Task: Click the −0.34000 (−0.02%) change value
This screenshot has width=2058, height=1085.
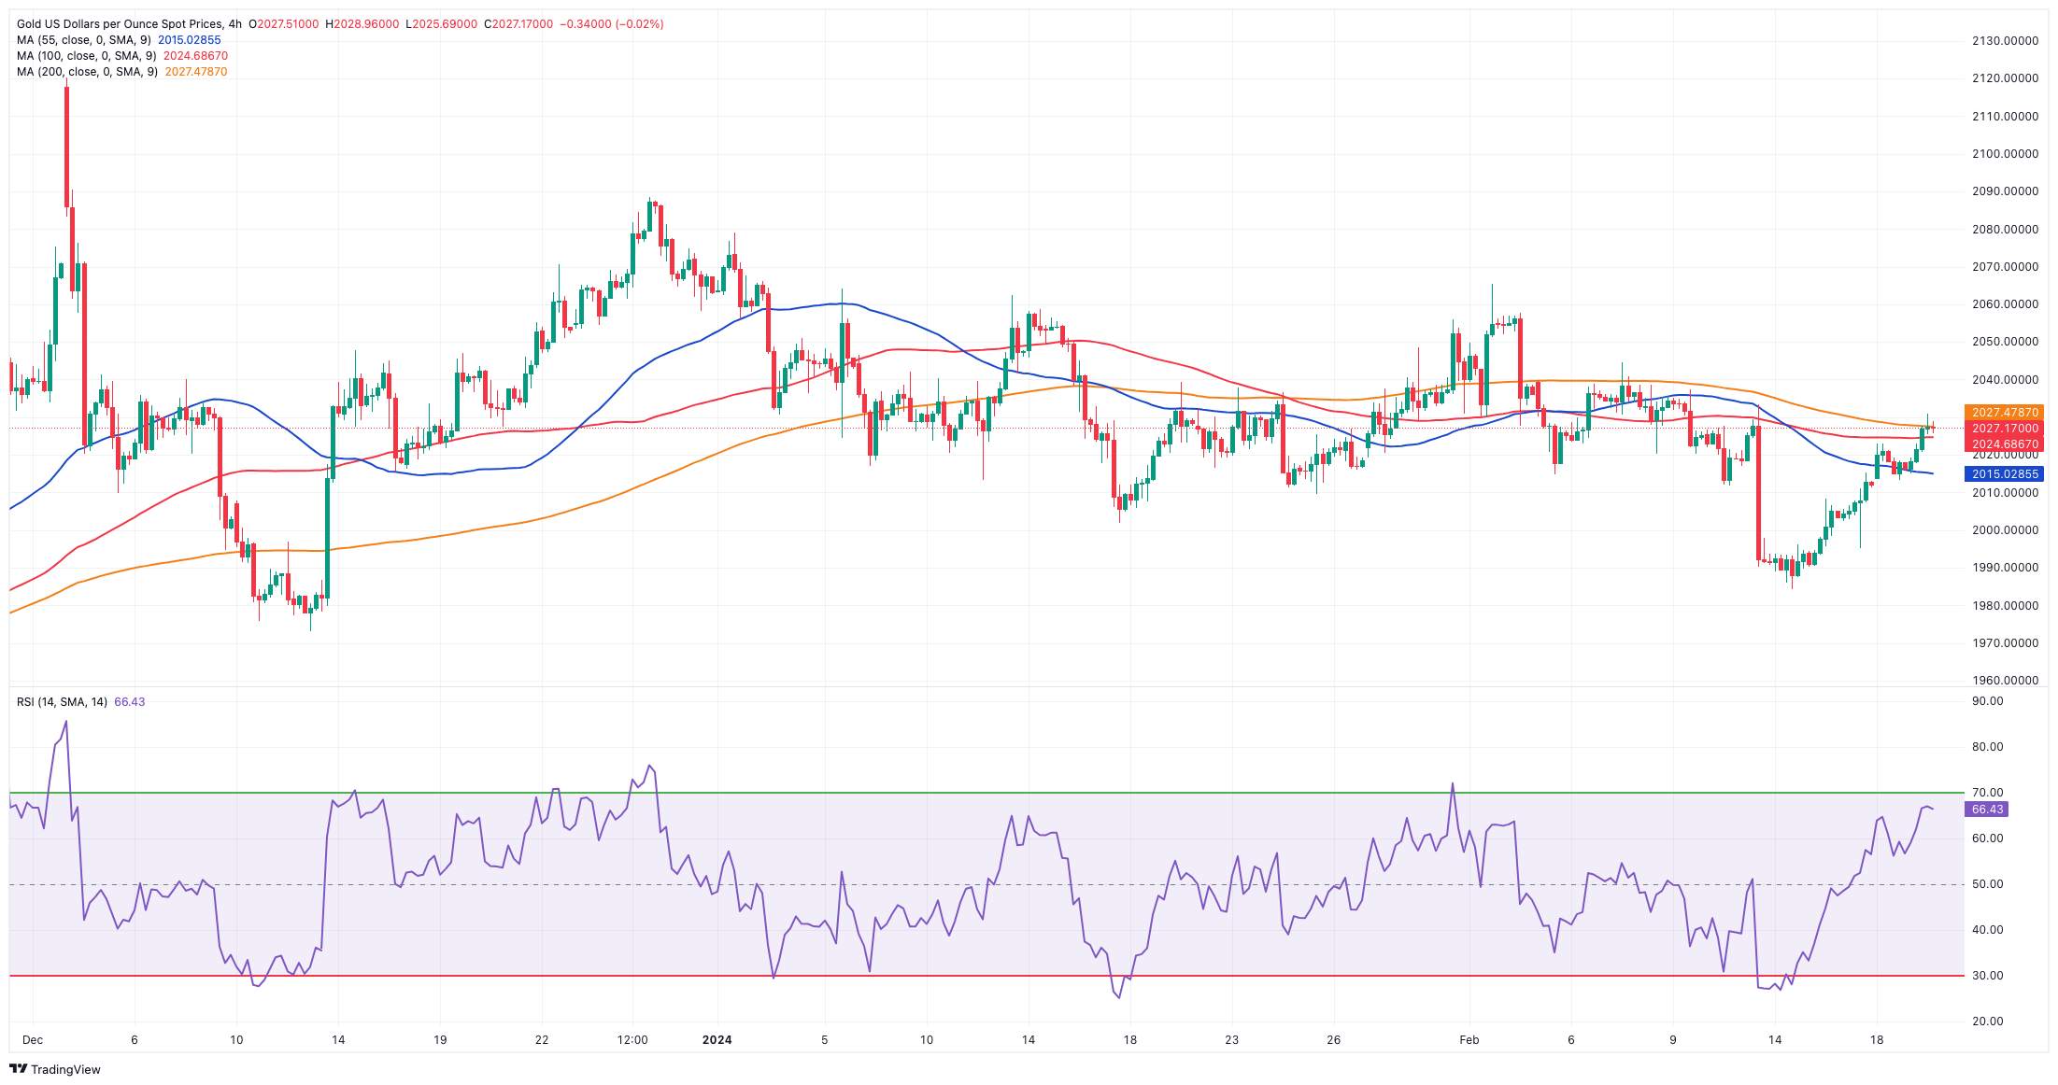Action: [x=612, y=24]
